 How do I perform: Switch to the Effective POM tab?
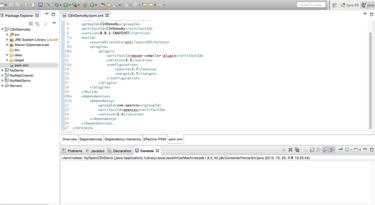155,139
